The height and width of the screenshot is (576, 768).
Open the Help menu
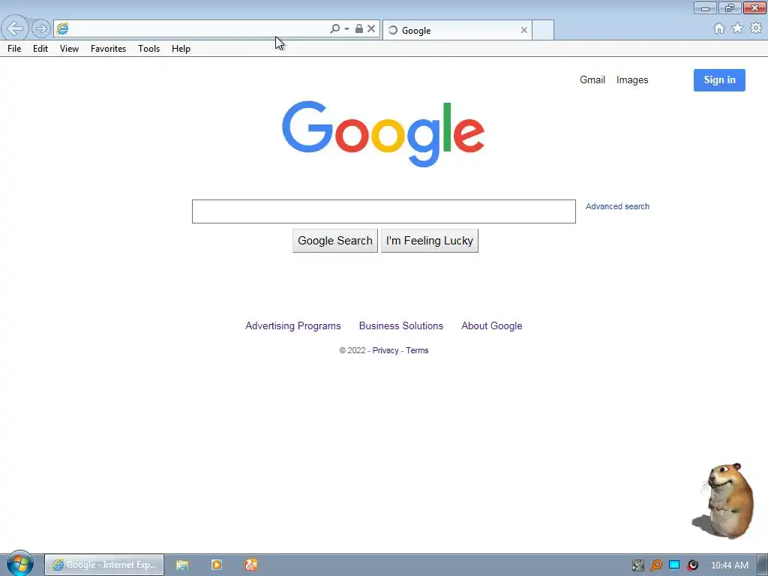point(181,49)
